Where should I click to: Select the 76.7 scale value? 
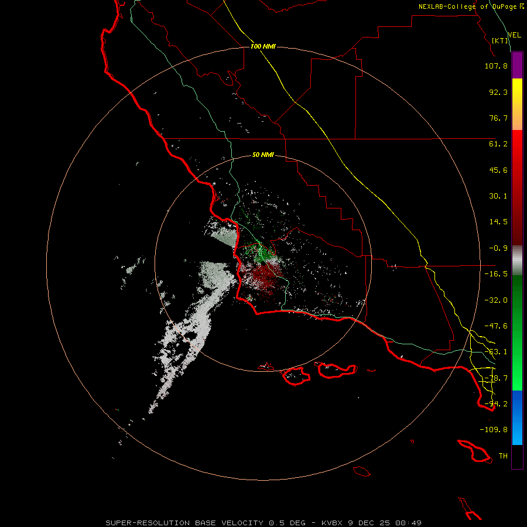498,118
